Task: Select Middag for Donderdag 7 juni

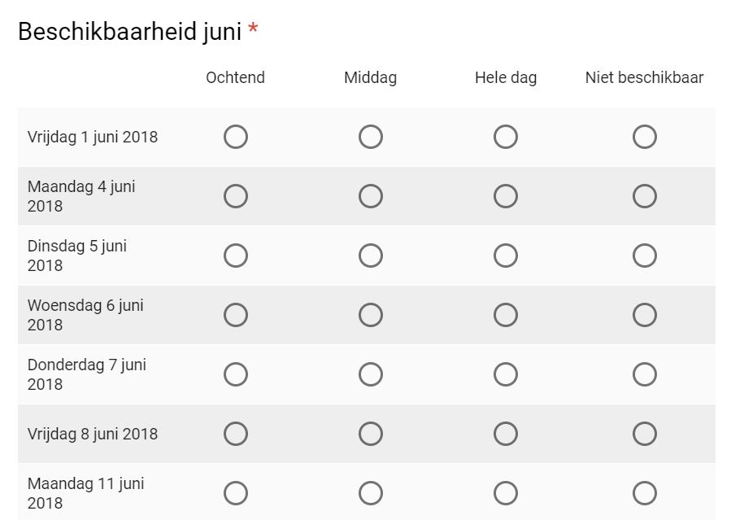Action: pos(371,374)
